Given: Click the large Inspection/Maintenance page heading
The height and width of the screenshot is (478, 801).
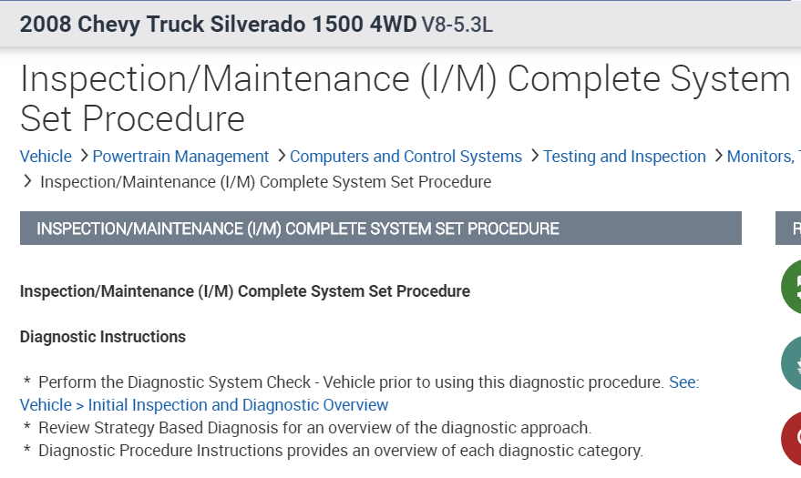Looking at the screenshot, I should point(405,98).
